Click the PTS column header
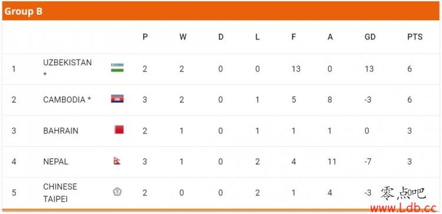This screenshot has width=442, height=214. [415, 37]
